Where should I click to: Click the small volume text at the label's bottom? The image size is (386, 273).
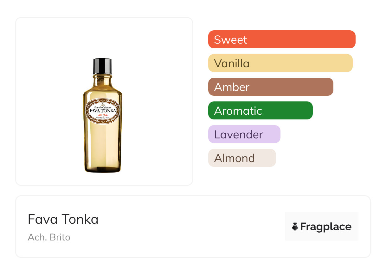103,120
